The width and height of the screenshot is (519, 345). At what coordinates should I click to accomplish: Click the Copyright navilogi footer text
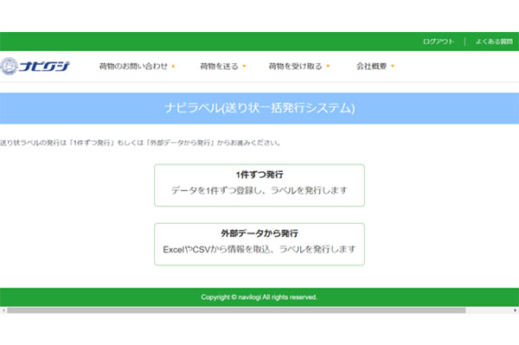tap(259, 297)
